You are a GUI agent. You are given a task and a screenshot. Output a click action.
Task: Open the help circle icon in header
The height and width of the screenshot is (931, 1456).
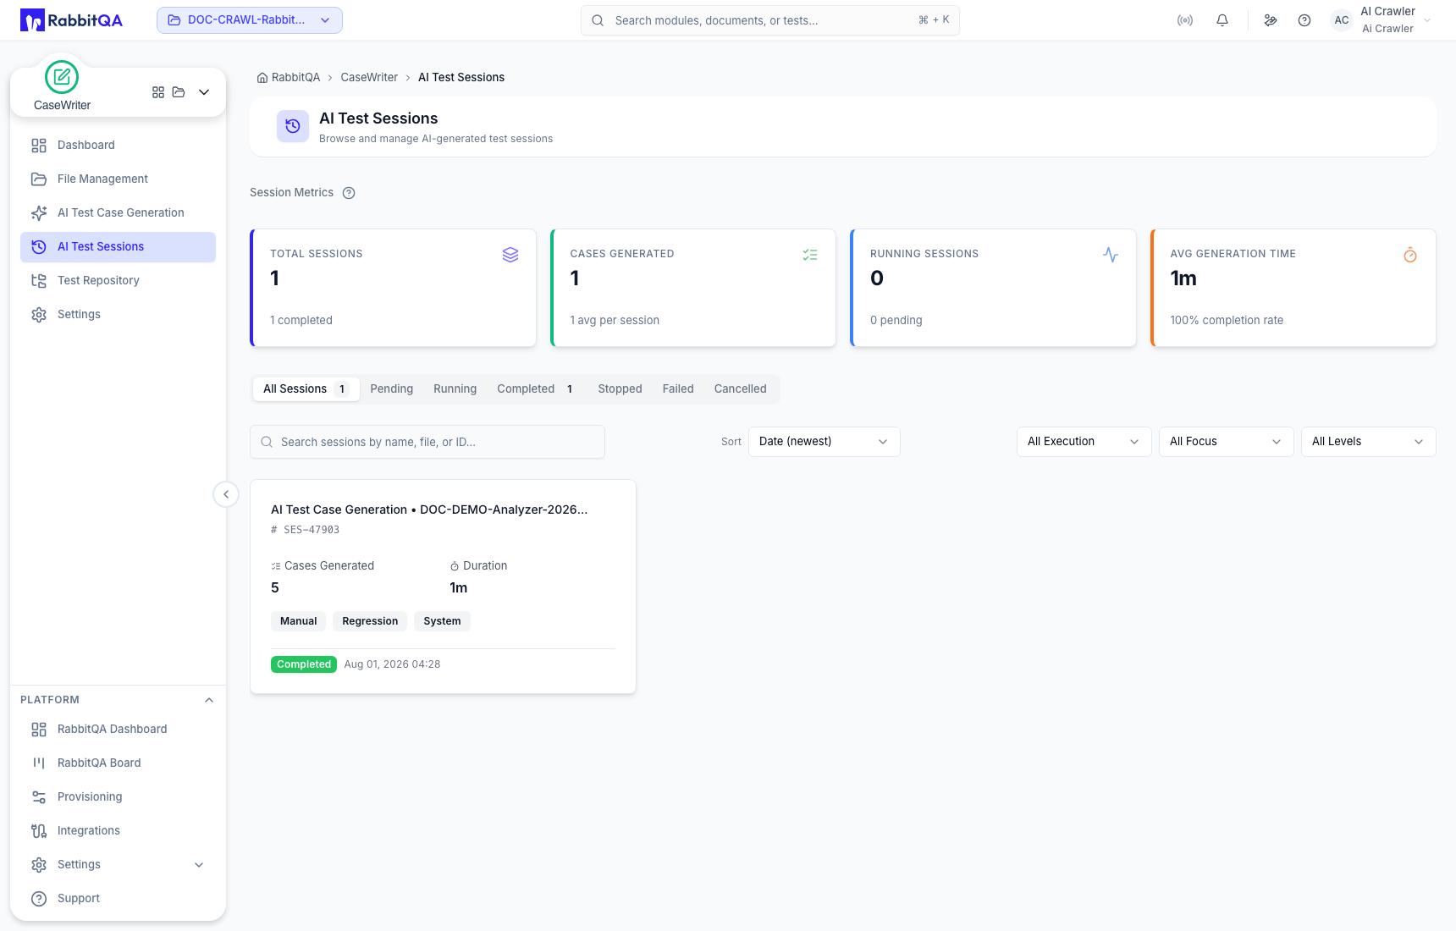click(x=1304, y=20)
